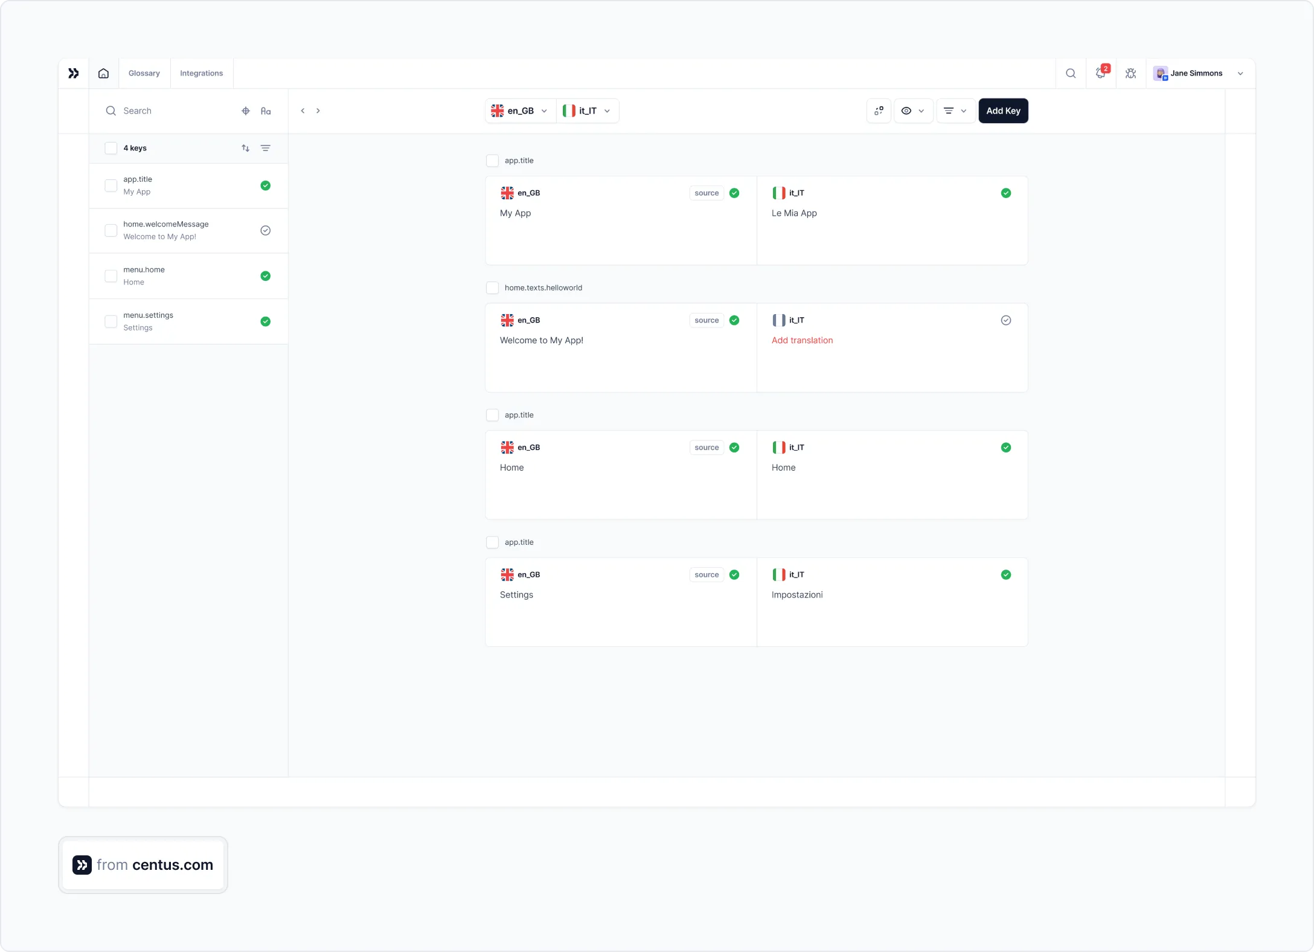Tick the menu.settings key checkbox
This screenshot has width=1314, height=952.
click(x=111, y=321)
